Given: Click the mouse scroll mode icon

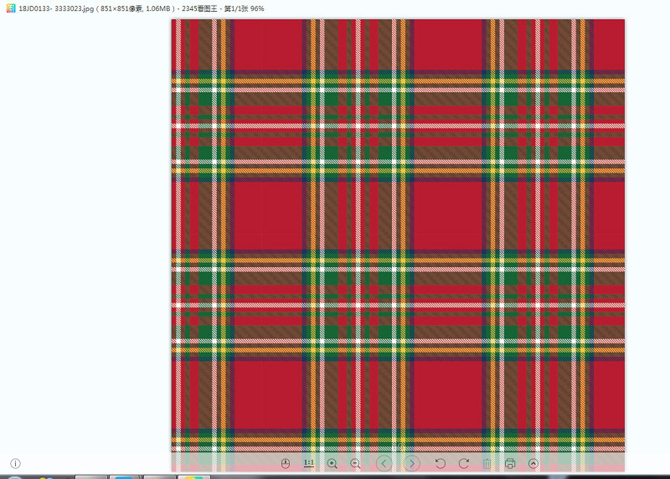Looking at the screenshot, I should (286, 464).
